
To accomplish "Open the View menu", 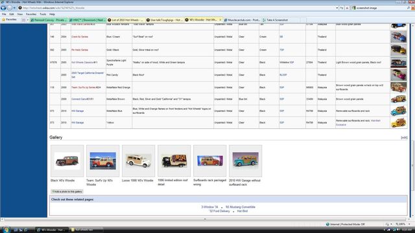I will [20, 14].
